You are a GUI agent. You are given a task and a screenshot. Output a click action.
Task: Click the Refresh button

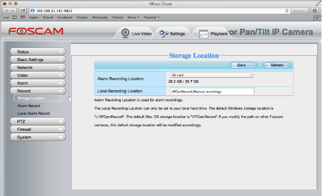point(277,65)
